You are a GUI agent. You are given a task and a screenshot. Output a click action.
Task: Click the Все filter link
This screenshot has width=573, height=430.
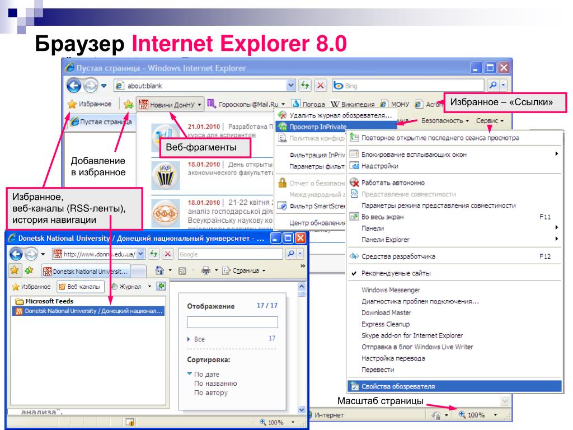199,339
